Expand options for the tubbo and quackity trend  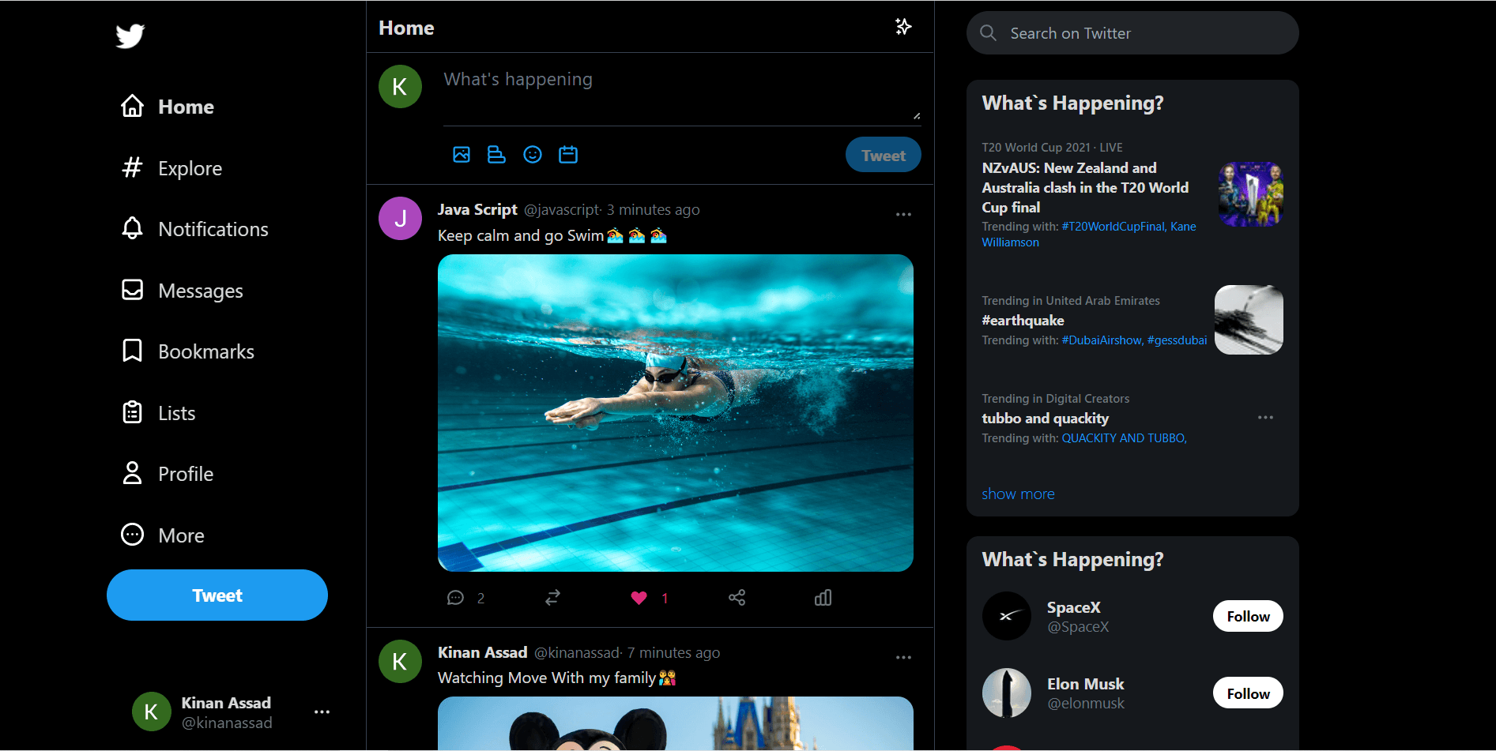1265,417
